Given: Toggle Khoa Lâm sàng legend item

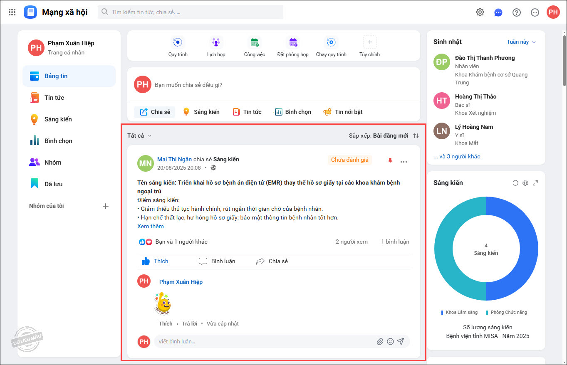Looking at the screenshot, I should [459, 312].
